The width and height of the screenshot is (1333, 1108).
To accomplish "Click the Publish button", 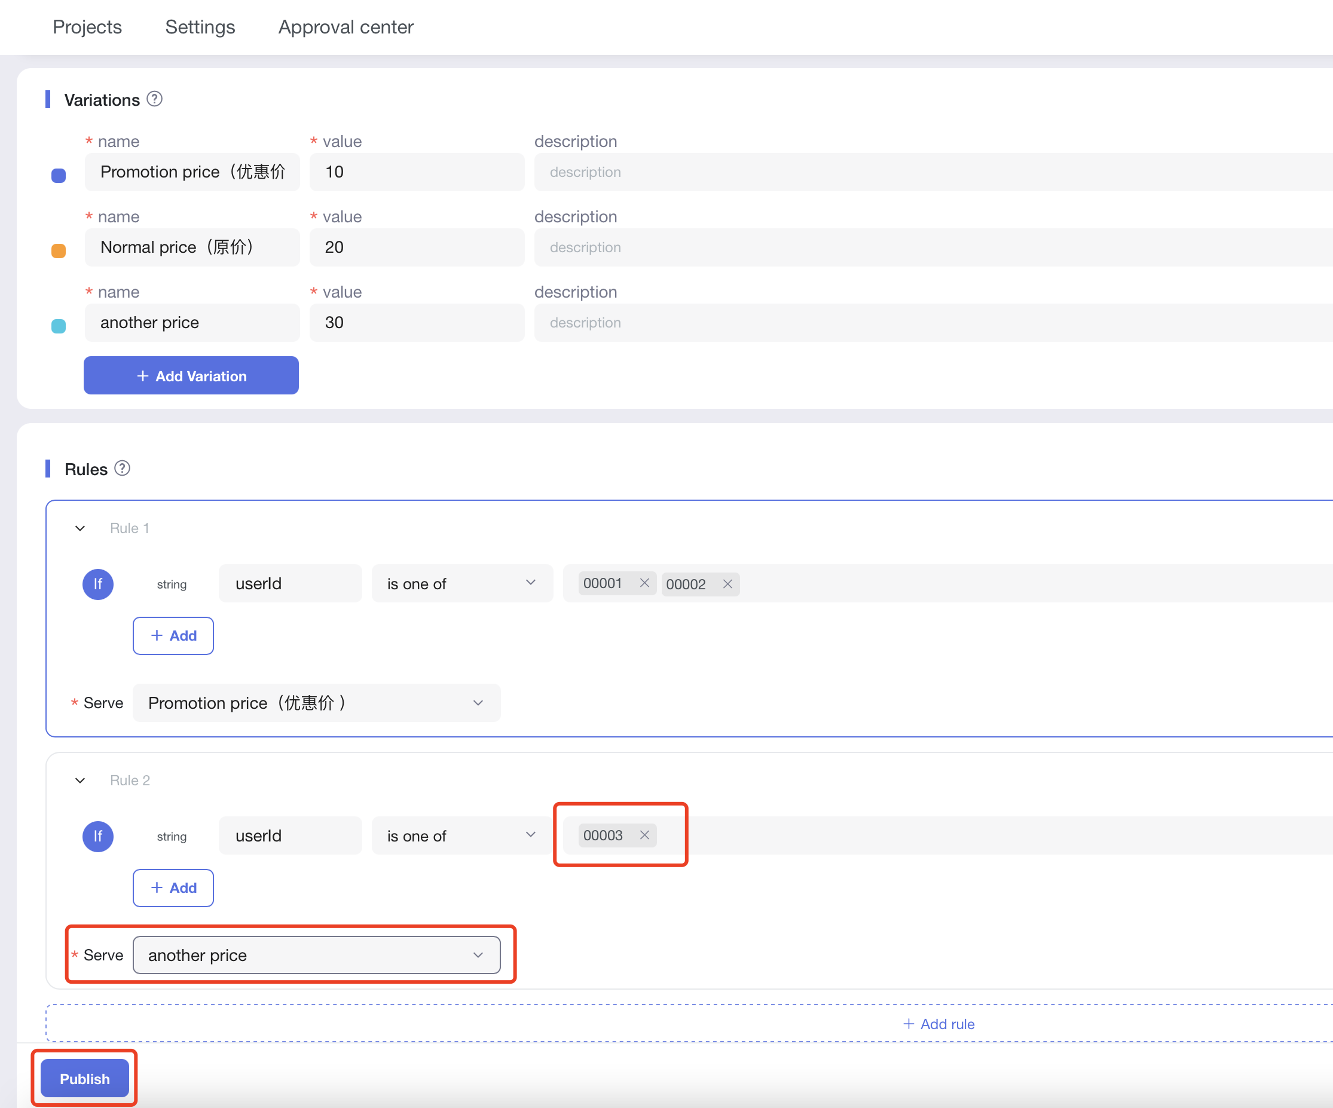I will click(x=85, y=1078).
